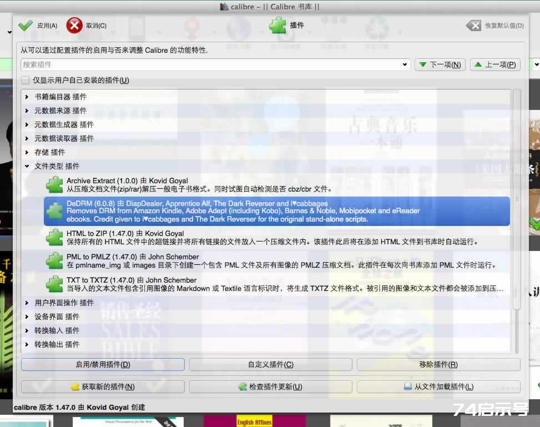Select the 转换输出 插件 category label

point(57,344)
